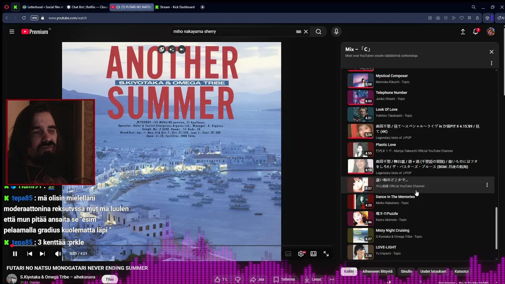Save the video with Tallenna
This screenshot has width=505, height=284.
click(284, 279)
